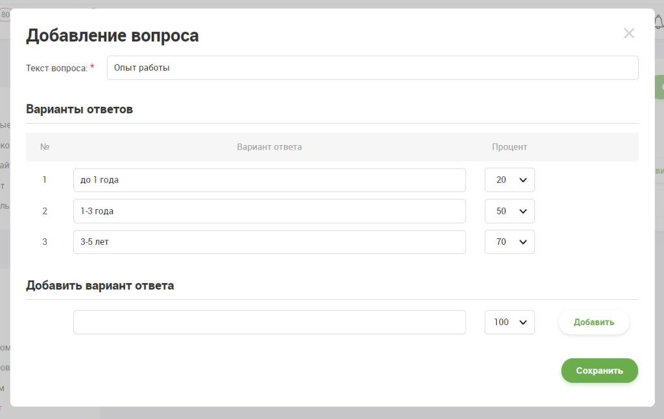Click the chevron arrow next to 20
The height and width of the screenshot is (419, 664).
pos(523,180)
